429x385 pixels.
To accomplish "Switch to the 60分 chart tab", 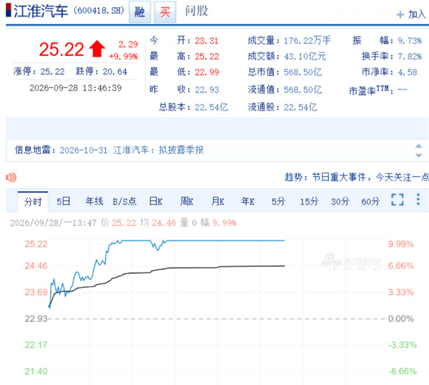I will tap(370, 202).
